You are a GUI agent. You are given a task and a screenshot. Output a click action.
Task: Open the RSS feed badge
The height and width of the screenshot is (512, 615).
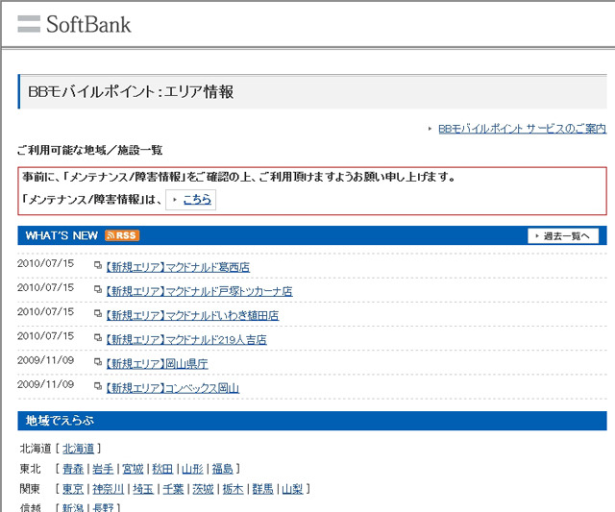pos(122,235)
